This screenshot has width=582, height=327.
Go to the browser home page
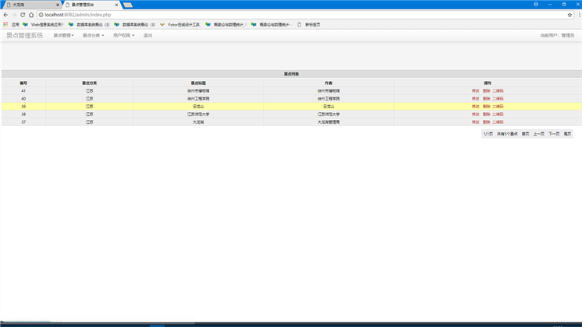31,15
